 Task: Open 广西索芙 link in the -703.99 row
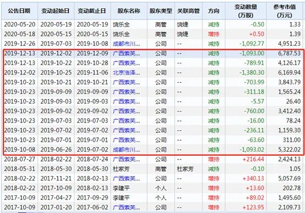pos(126,82)
